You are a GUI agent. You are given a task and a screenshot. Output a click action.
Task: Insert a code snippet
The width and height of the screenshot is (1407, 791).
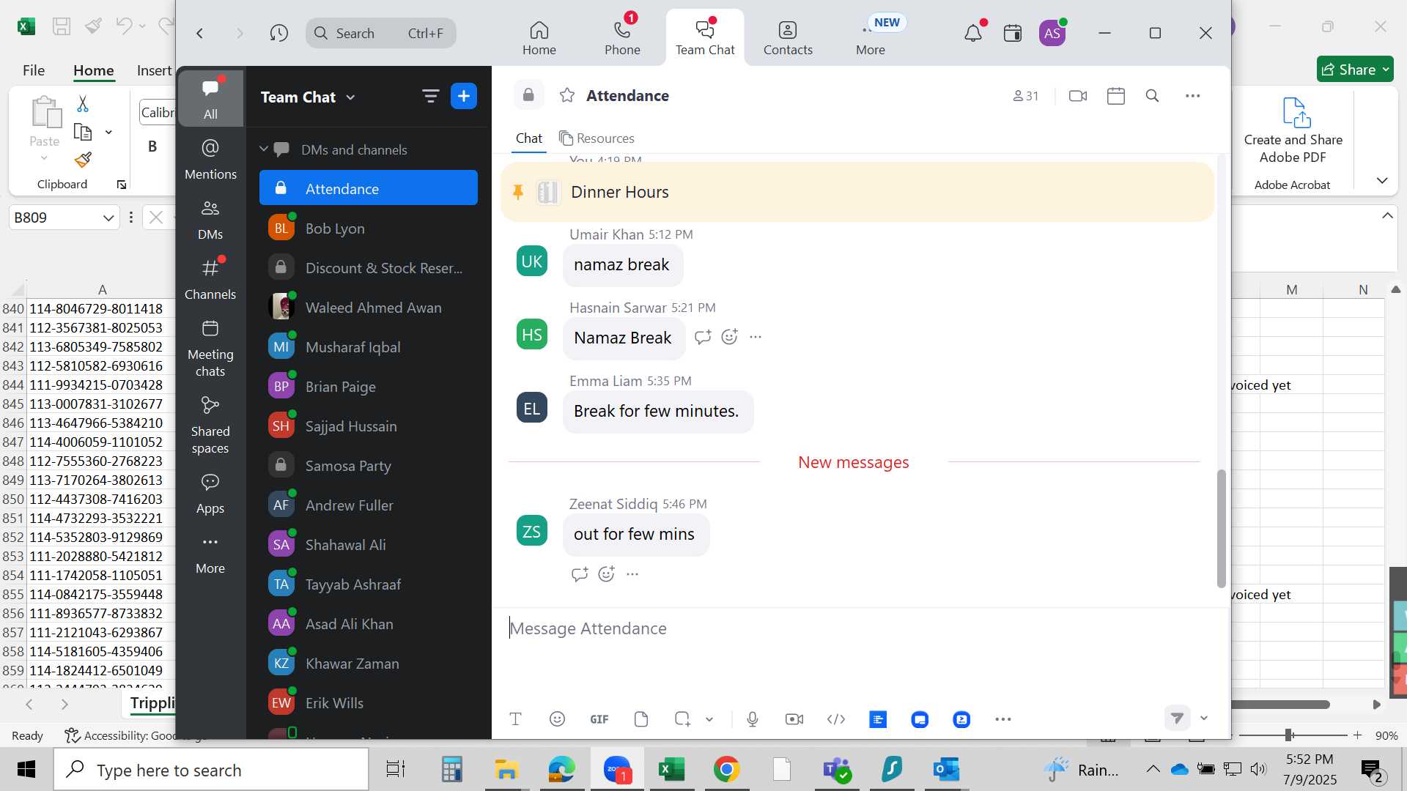tap(836, 719)
